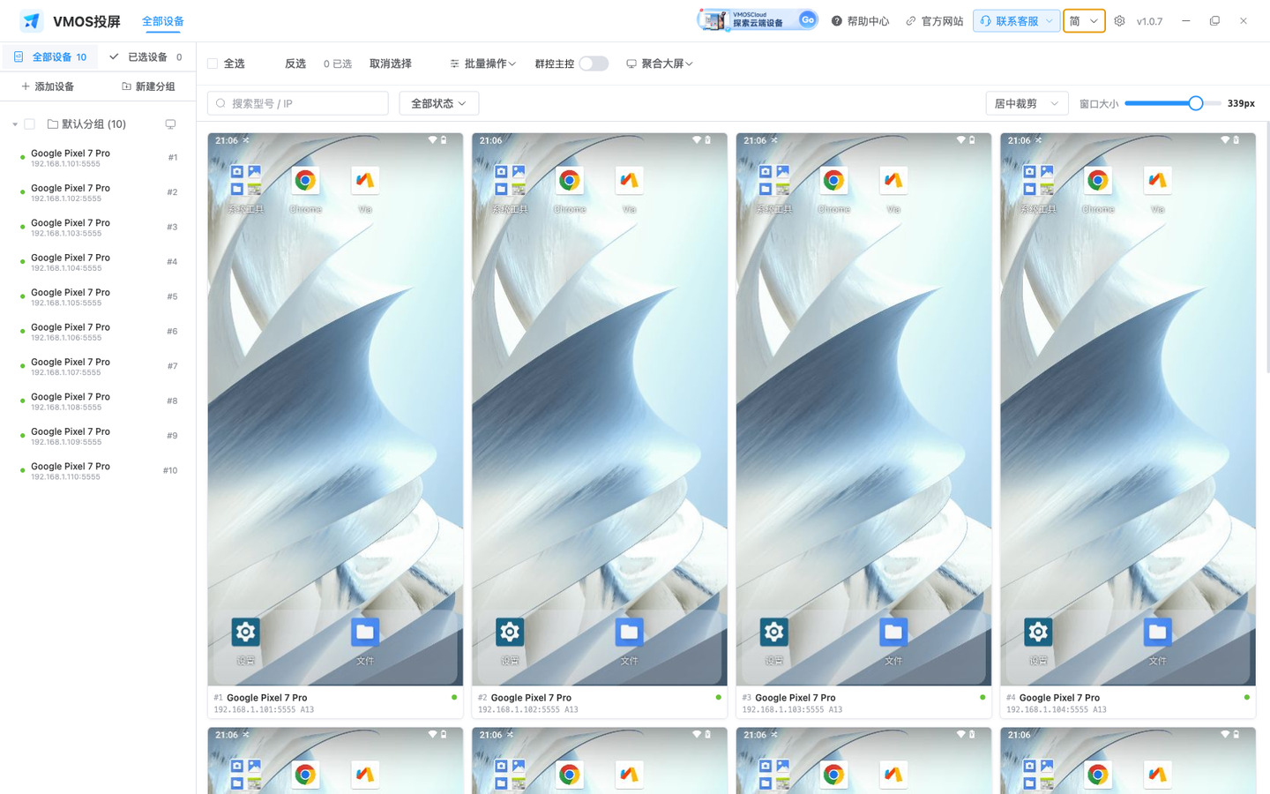1270x794 pixels.
Task: Click the VMOS投屏 paper plane logo
Action: 32,21
